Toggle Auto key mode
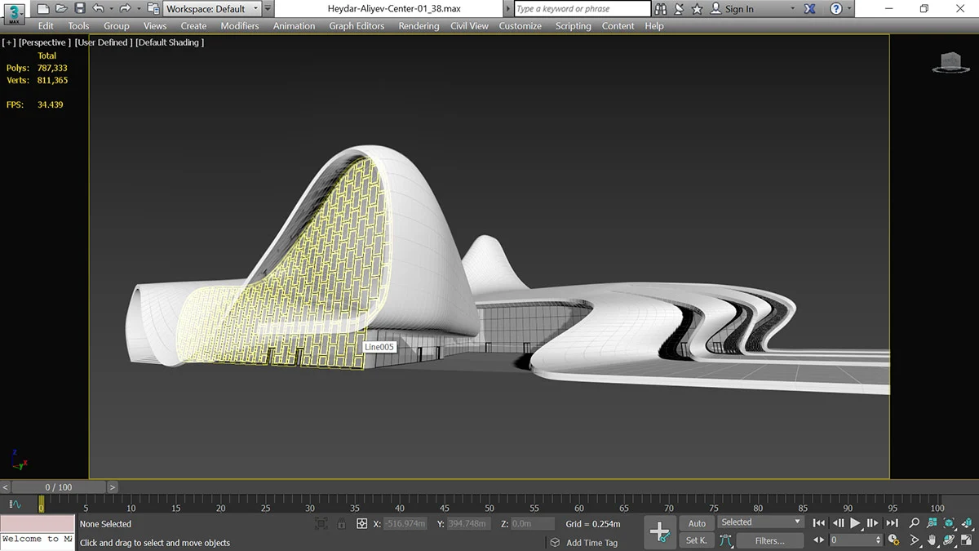The height and width of the screenshot is (551, 979). click(x=697, y=523)
